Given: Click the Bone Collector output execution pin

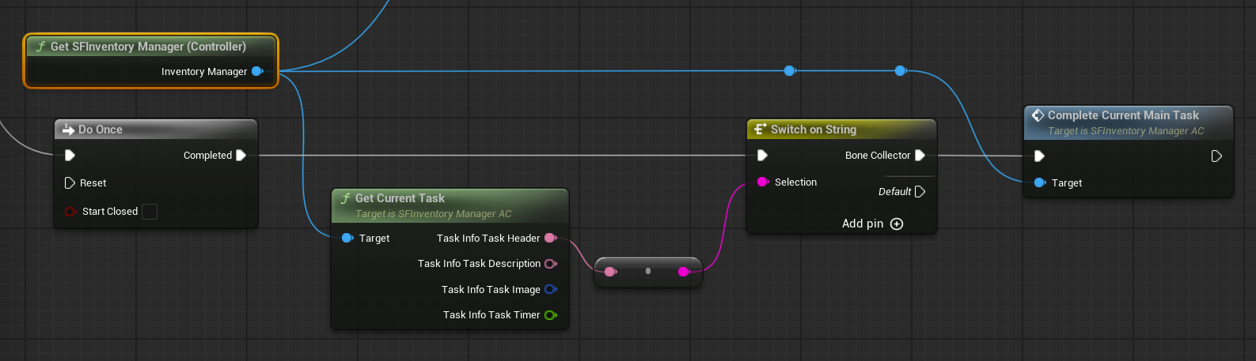Looking at the screenshot, I should coord(920,156).
